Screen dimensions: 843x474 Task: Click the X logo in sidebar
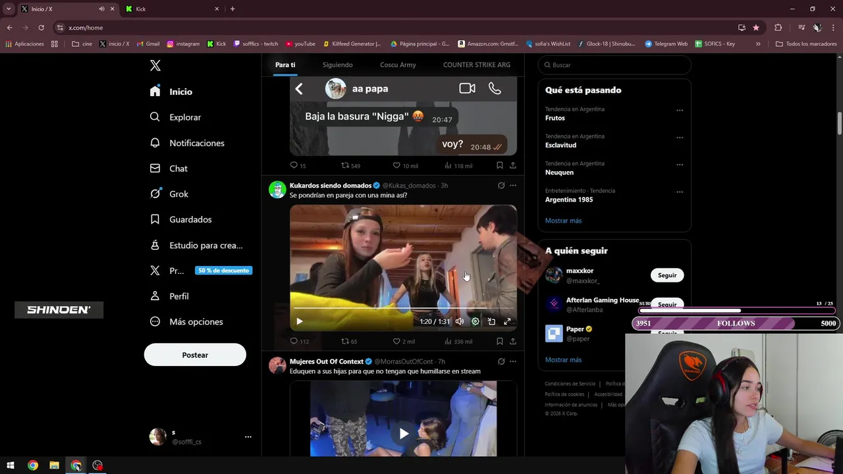tap(155, 65)
